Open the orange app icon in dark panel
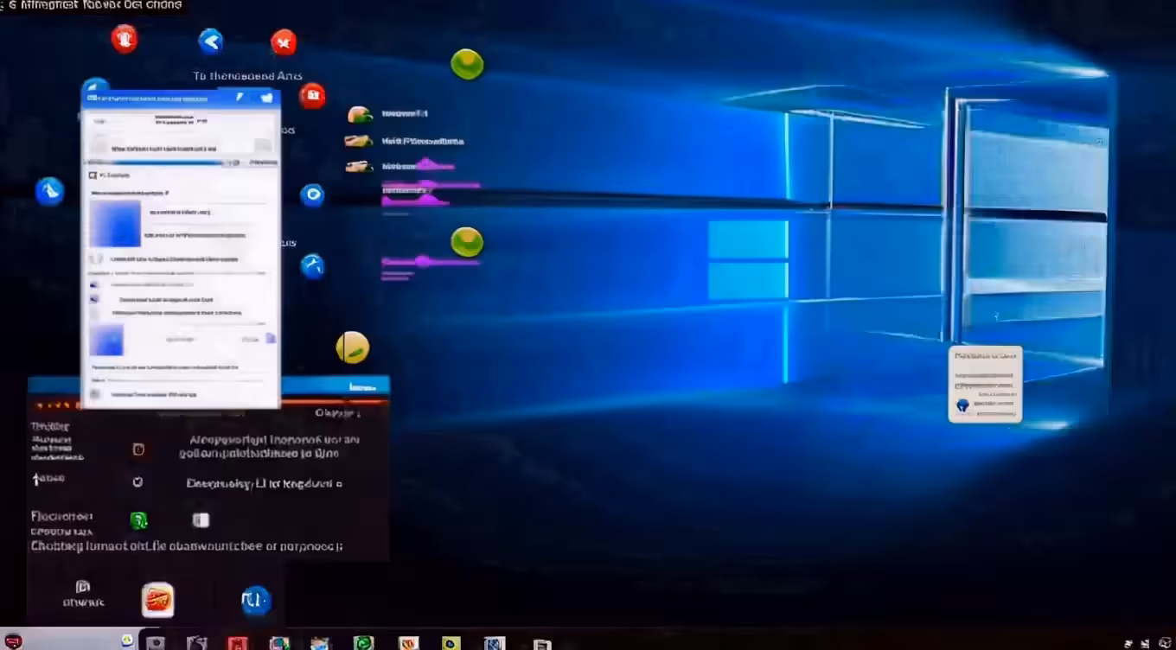Screen dimensions: 1176x650 (x=158, y=599)
